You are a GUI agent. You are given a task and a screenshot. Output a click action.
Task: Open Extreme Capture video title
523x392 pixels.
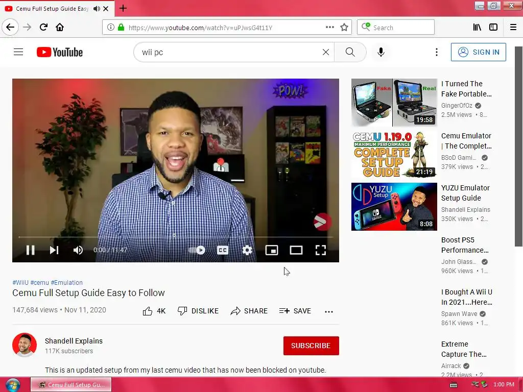[464, 349]
